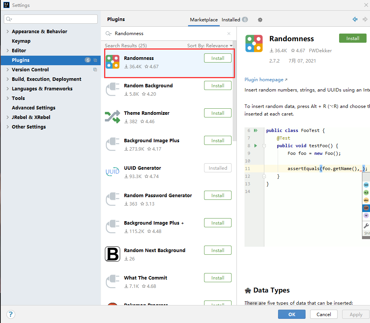Expand the Build, Execution, Deployment node
Viewport: 370px width, 323px height.
(x=8, y=79)
